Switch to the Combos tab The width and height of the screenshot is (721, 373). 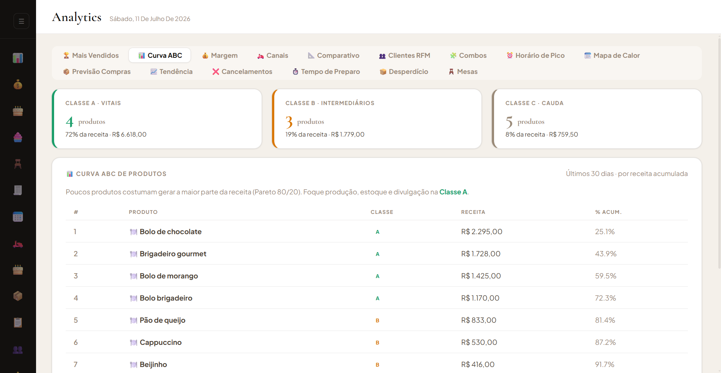[x=469, y=56]
